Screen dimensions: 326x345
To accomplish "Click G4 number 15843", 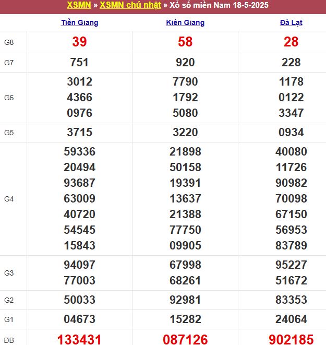I will [x=80, y=245].
